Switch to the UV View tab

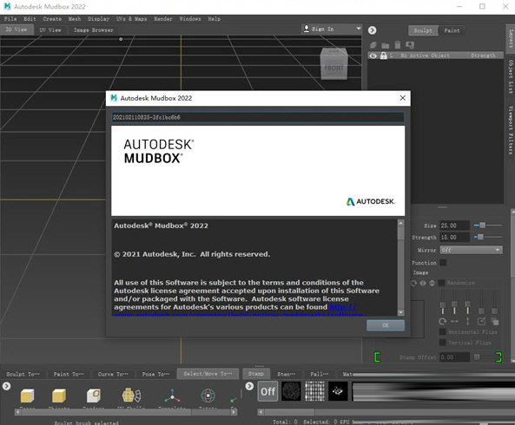pos(50,29)
